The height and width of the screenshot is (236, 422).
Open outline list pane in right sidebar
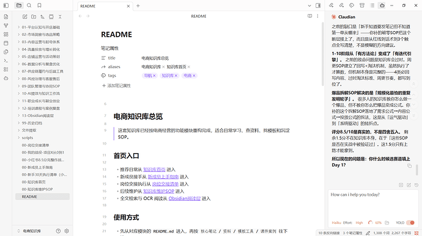click(x=372, y=5)
